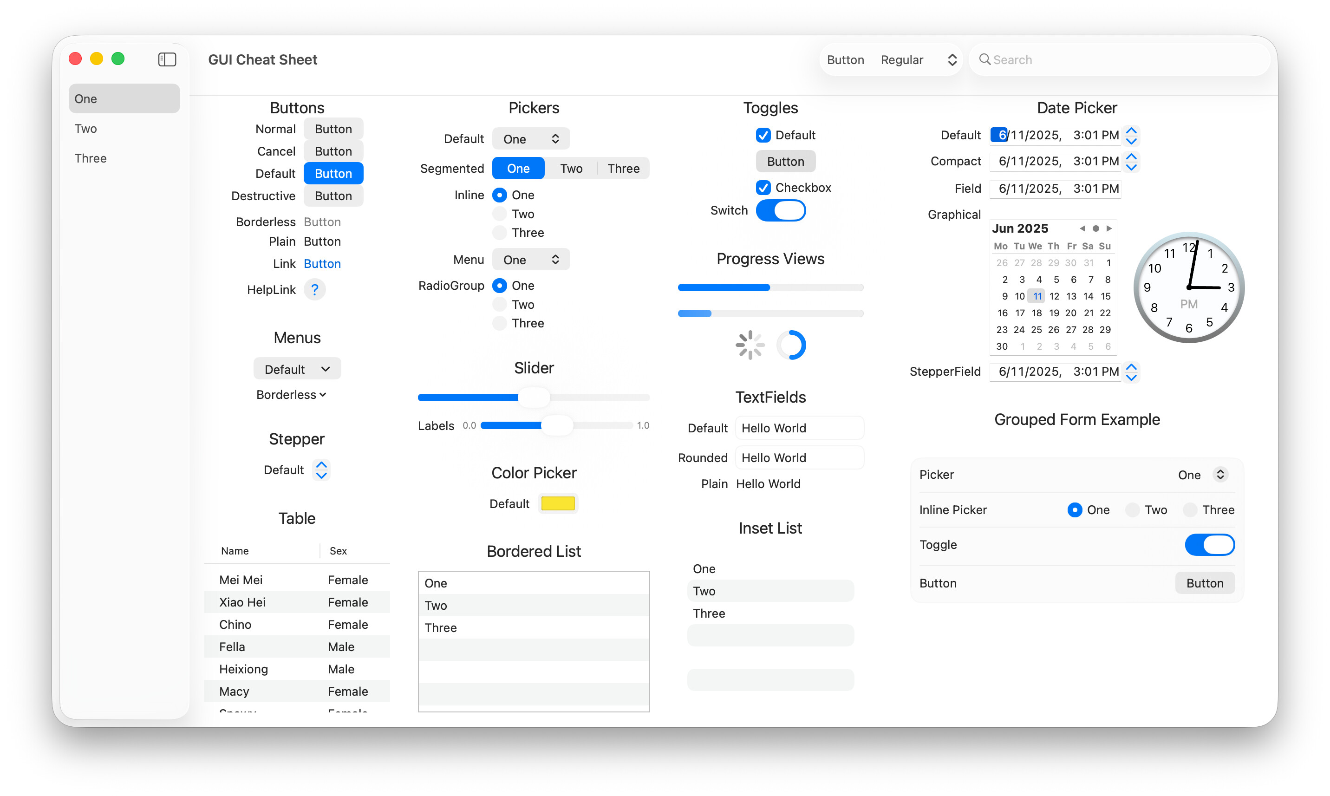Image resolution: width=1330 pixels, height=796 pixels.
Task: Click the blue Default Button
Action: click(x=333, y=174)
